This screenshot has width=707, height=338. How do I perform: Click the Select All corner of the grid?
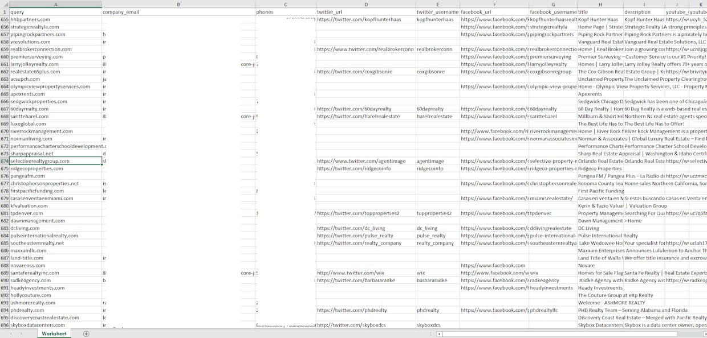pos(5,4)
